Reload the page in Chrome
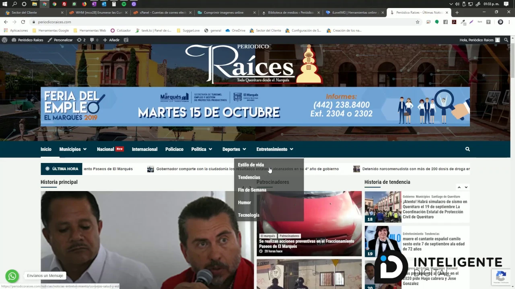Screen dimensions: 515x289 (x=23, y=22)
